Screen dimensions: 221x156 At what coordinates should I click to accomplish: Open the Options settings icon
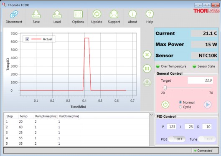click(78, 14)
